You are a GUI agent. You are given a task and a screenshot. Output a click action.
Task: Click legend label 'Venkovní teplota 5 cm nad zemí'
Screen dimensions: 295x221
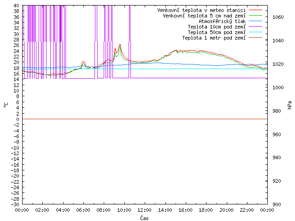coord(204,16)
